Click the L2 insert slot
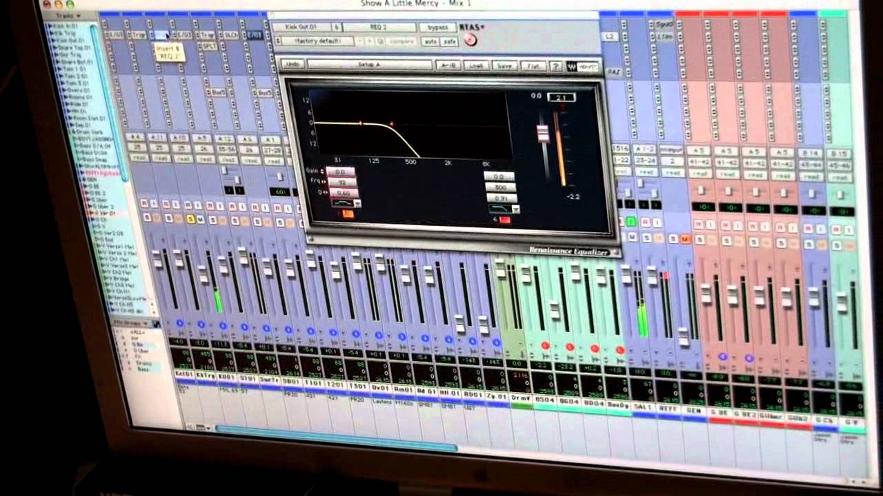The height and width of the screenshot is (496, 883). coord(608,35)
